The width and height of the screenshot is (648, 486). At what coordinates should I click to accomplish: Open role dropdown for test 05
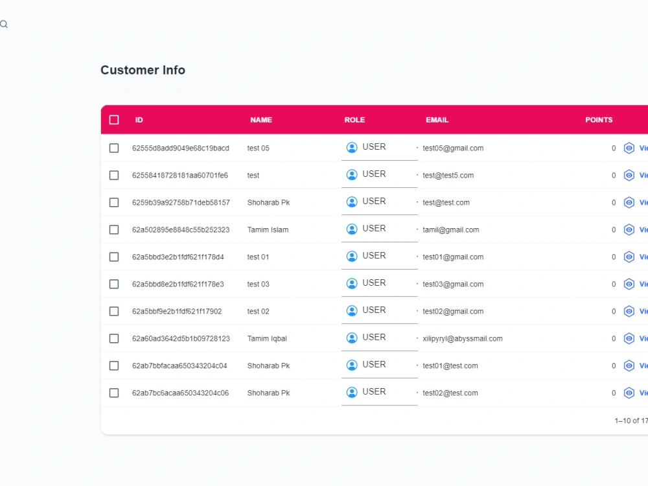click(379, 148)
